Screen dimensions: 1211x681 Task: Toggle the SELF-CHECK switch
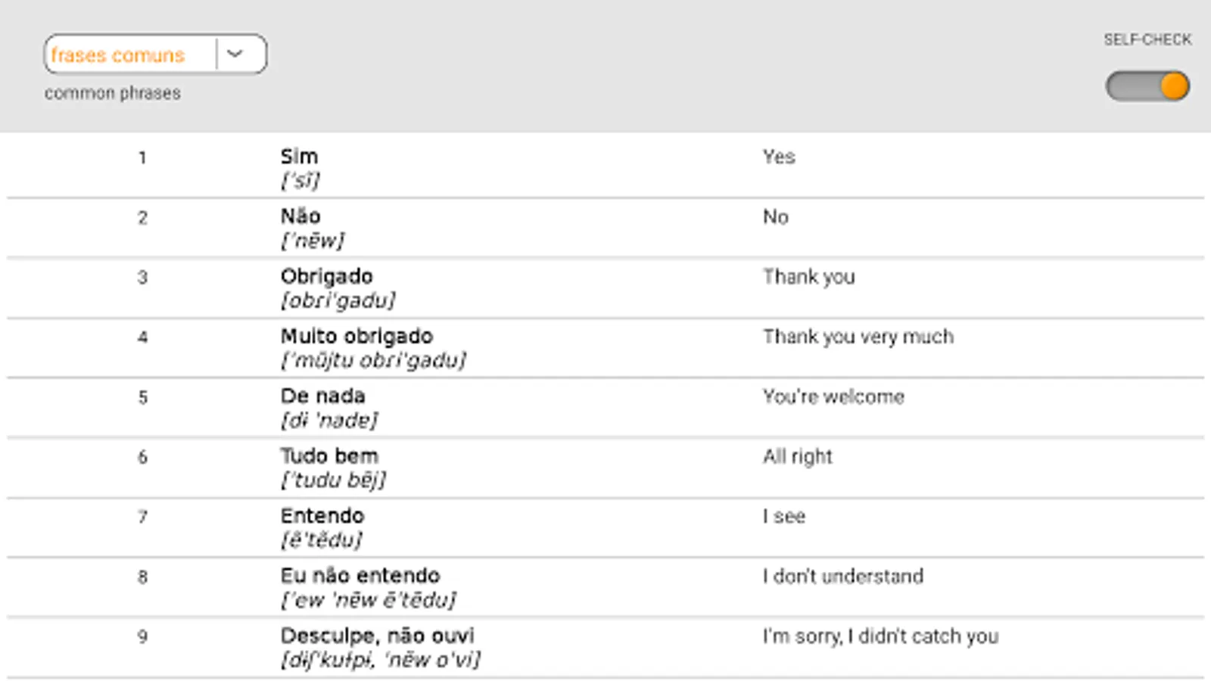click(1147, 86)
